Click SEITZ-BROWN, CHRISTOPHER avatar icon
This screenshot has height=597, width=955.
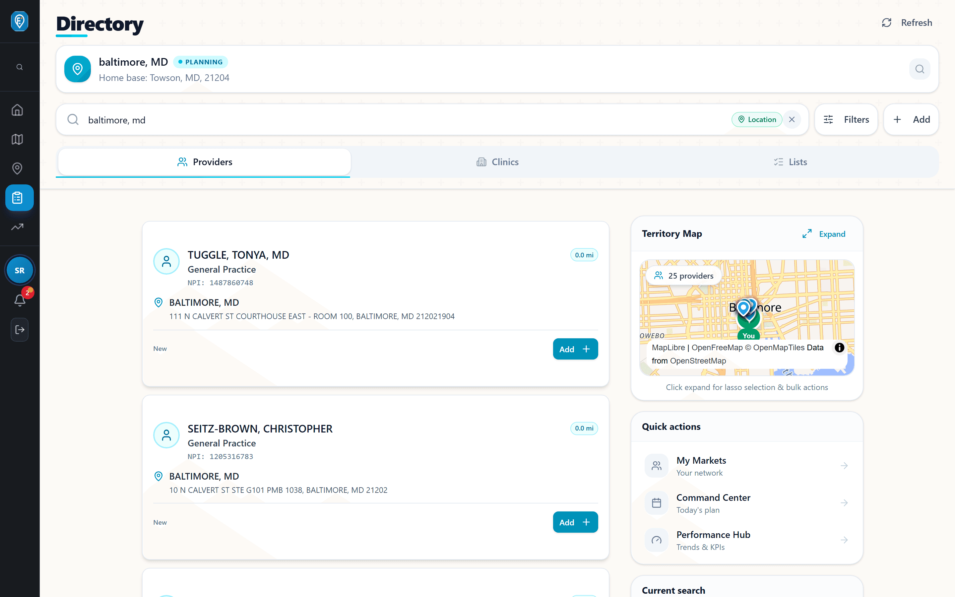coord(166,435)
